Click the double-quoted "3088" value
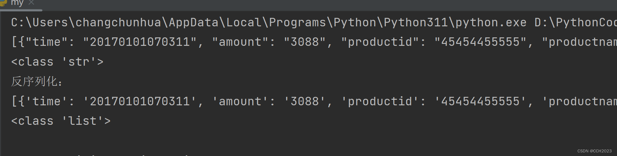Image resolution: width=617 pixels, height=156 pixels. tap(305, 42)
